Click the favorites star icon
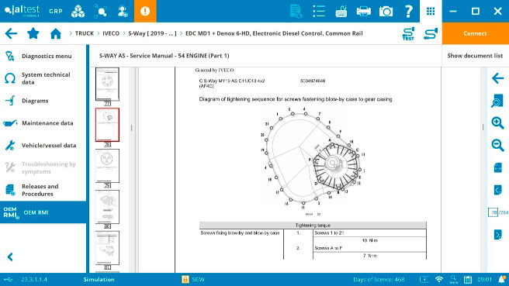 pos(33,33)
